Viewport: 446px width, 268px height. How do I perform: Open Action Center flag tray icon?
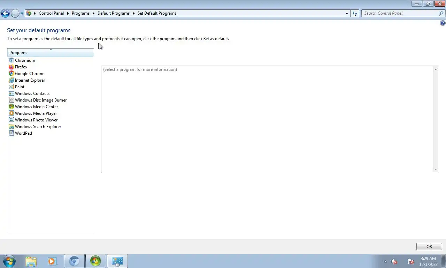click(x=411, y=261)
